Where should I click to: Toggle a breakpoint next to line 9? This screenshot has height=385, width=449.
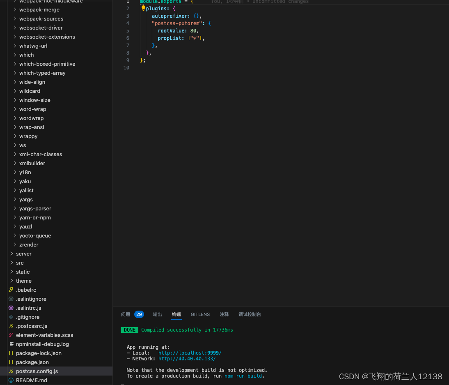(x=121, y=60)
